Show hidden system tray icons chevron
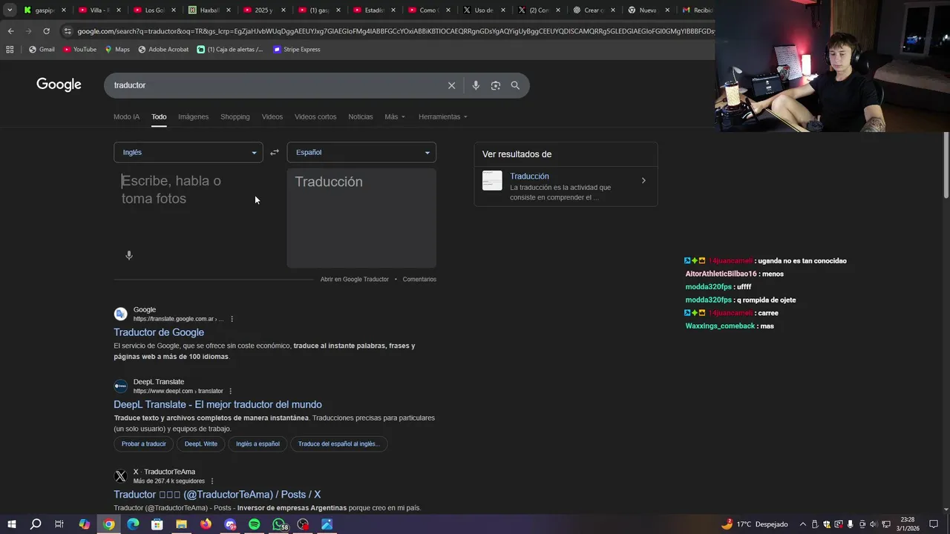Viewport: 950px width, 534px height. pyautogui.click(x=802, y=524)
